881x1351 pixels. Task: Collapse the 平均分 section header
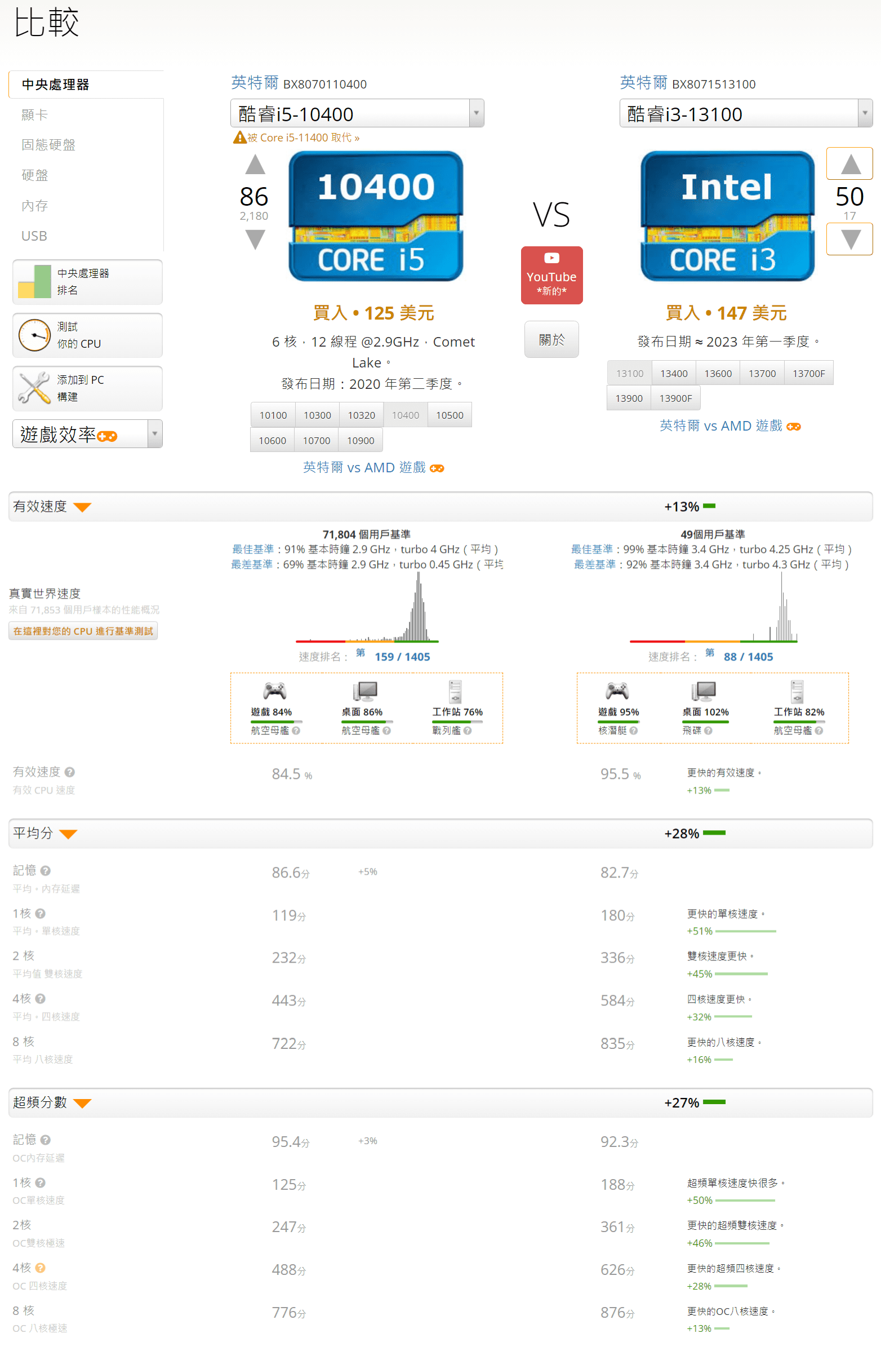point(440,833)
